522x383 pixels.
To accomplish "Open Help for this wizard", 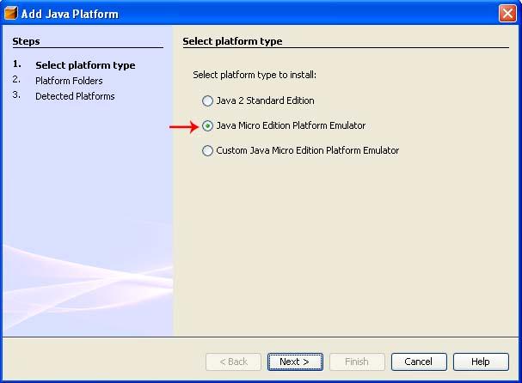I will tap(481, 362).
